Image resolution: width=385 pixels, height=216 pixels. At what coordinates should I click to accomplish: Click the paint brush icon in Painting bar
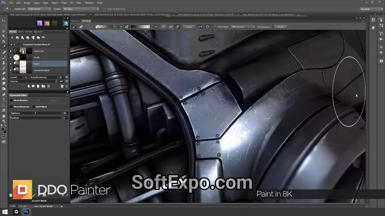tap(74, 26)
